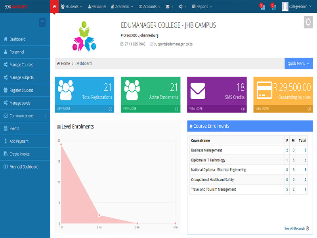Open Financial Dashboard in sidebar
317x238 pixels.
[25, 167]
